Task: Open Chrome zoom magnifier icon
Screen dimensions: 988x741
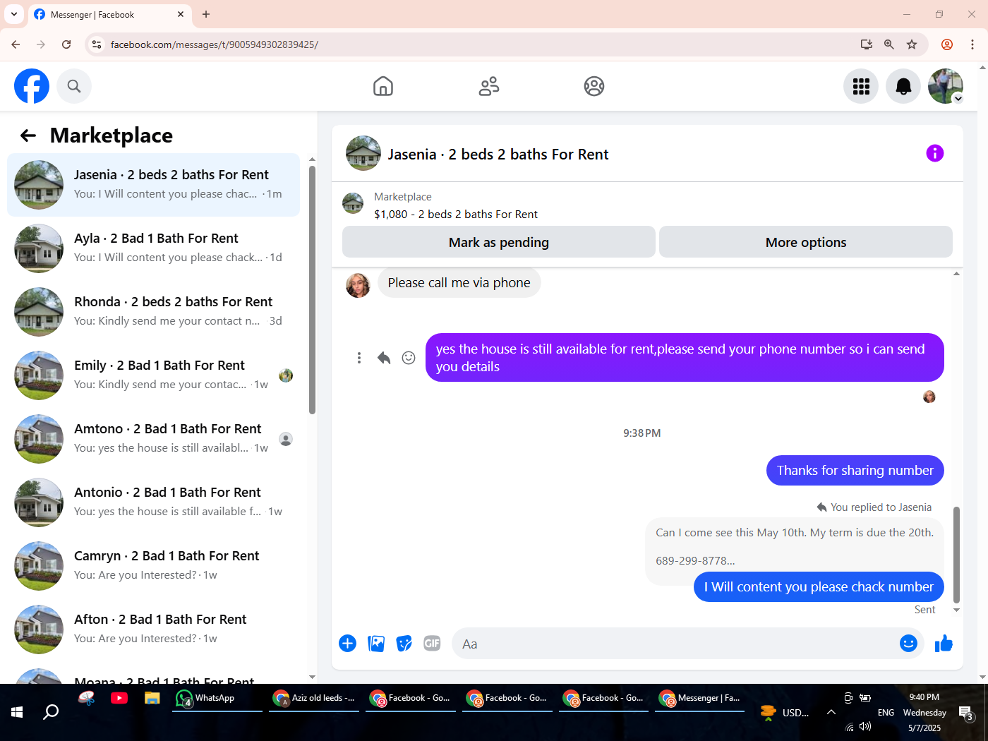Action: [x=889, y=44]
